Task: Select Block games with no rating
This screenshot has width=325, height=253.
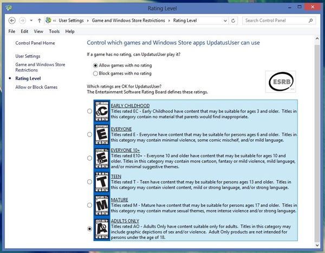Action: (x=96, y=73)
